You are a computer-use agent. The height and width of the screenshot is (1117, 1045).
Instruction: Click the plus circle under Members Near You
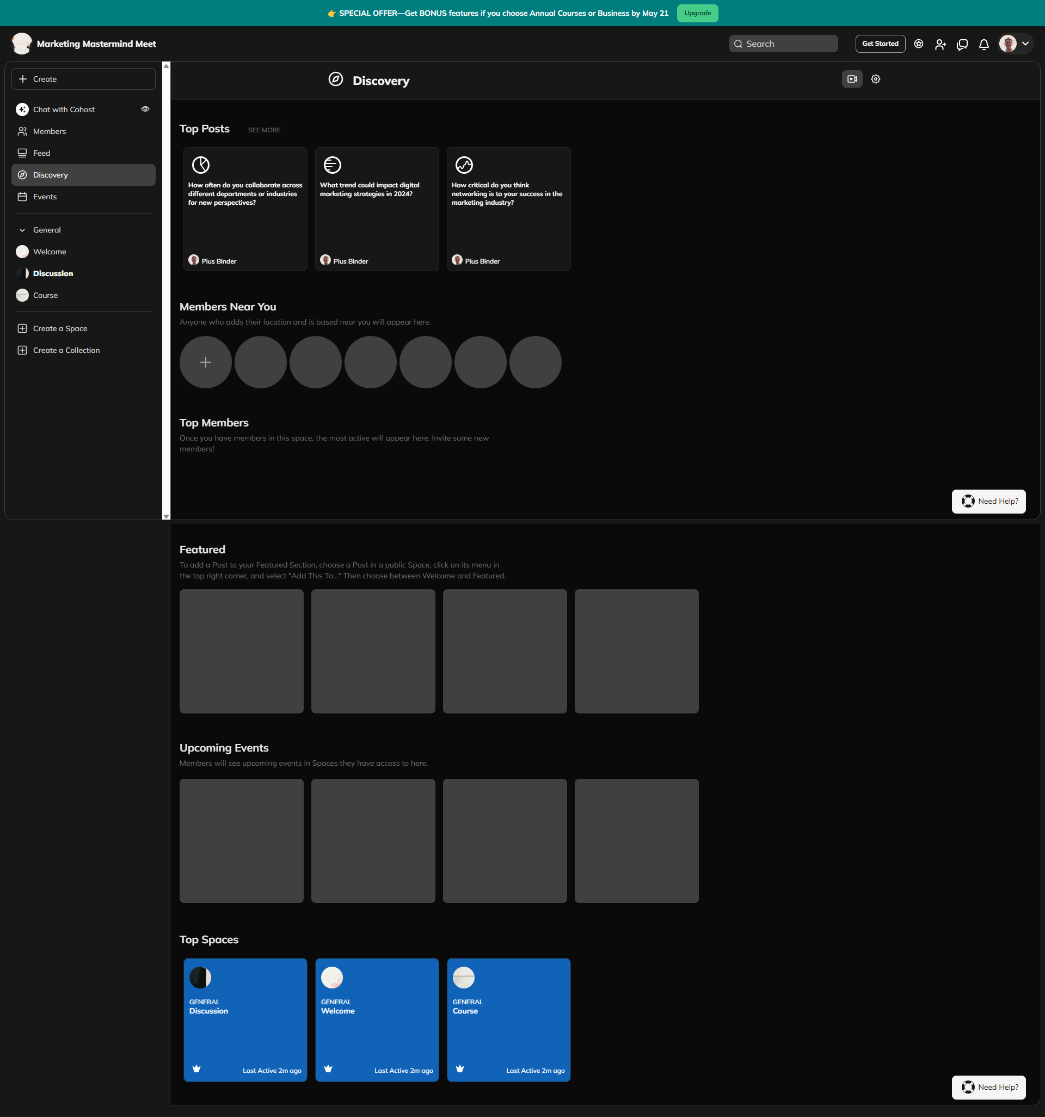[x=206, y=362]
